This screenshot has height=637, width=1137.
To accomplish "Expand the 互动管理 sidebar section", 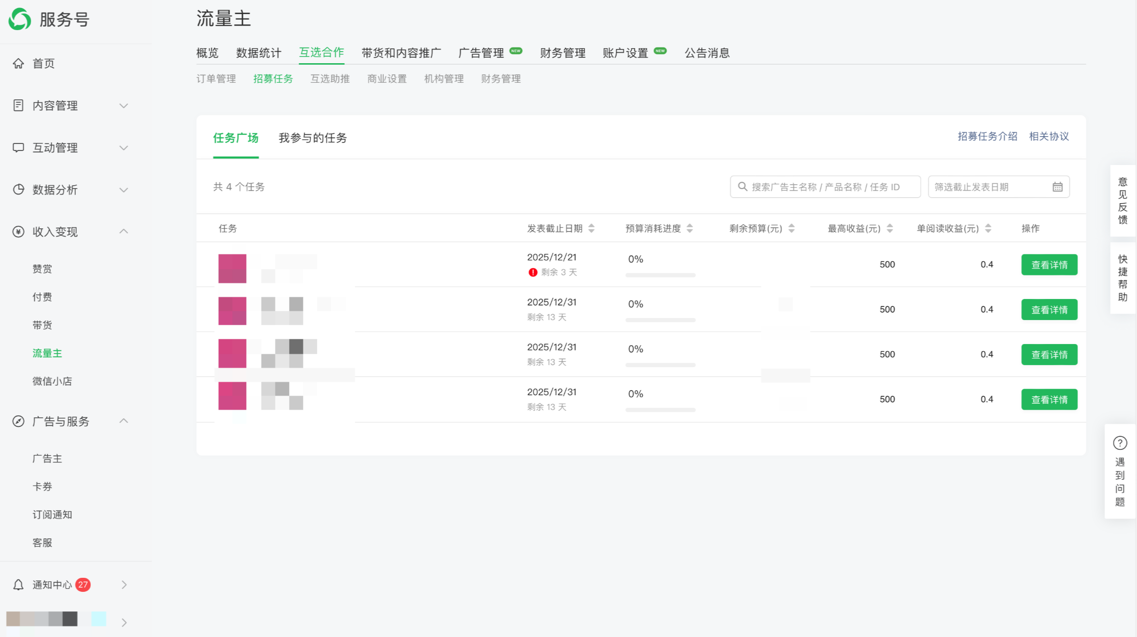I will pos(123,147).
